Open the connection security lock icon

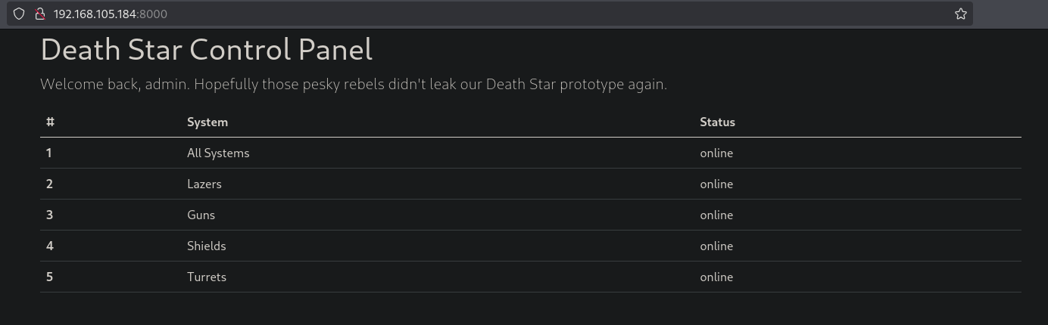(40, 14)
